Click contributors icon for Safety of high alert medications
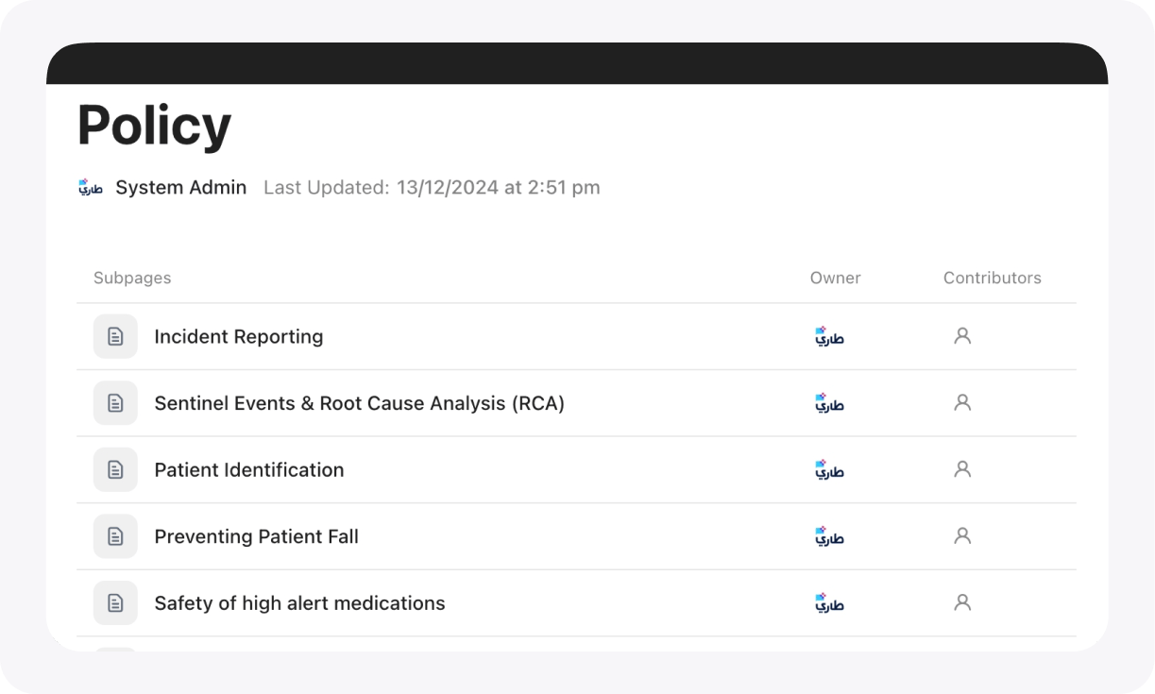1155x694 pixels. [962, 601]
